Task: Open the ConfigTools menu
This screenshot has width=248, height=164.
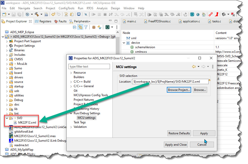Action: click(x=66, y=8)
